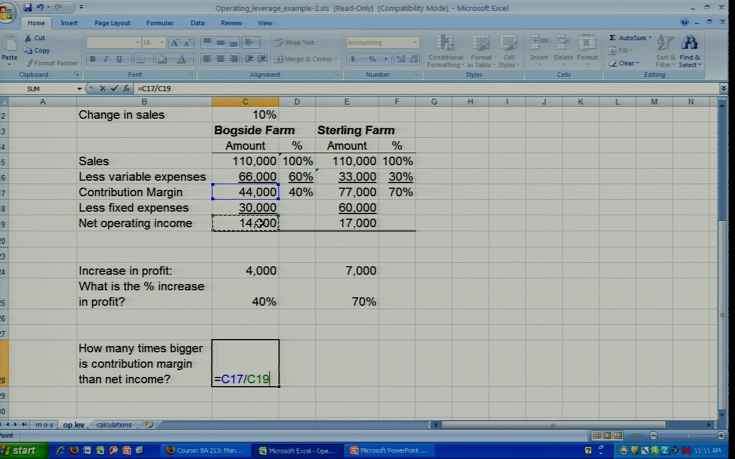
Task: Expand the formula bar
Action: pos(723,88)
